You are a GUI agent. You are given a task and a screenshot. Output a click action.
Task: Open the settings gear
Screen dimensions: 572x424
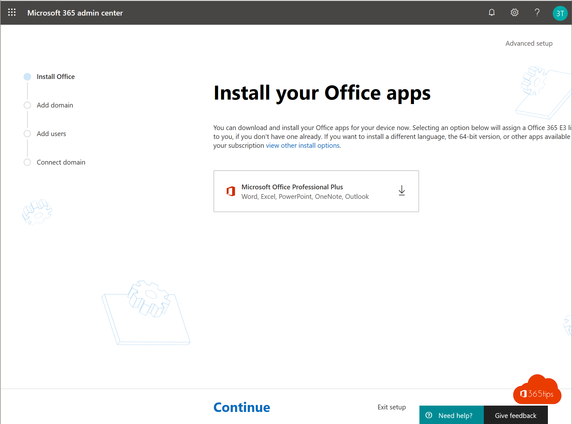click(515, 12)
